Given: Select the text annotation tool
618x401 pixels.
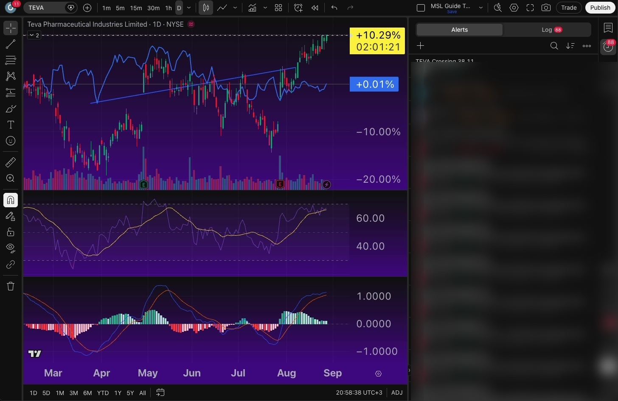Looking at the screenshot, I should point(11,125).
